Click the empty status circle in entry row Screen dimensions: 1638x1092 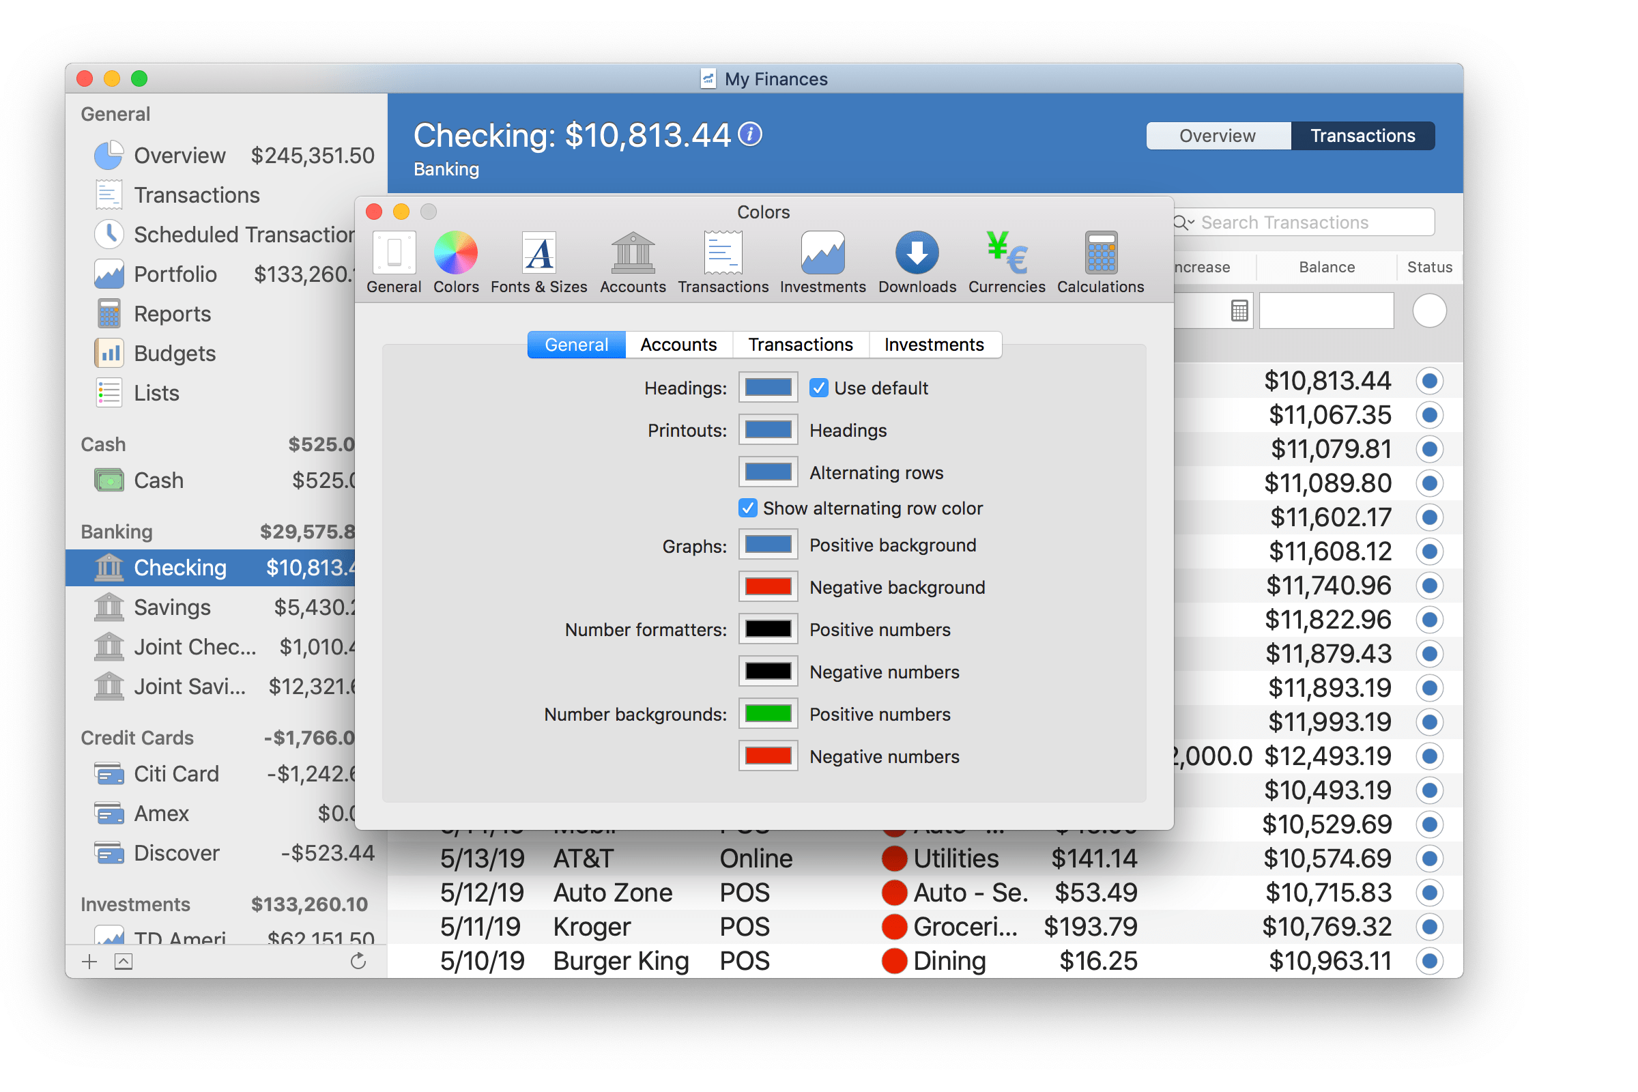point(1430,311)
